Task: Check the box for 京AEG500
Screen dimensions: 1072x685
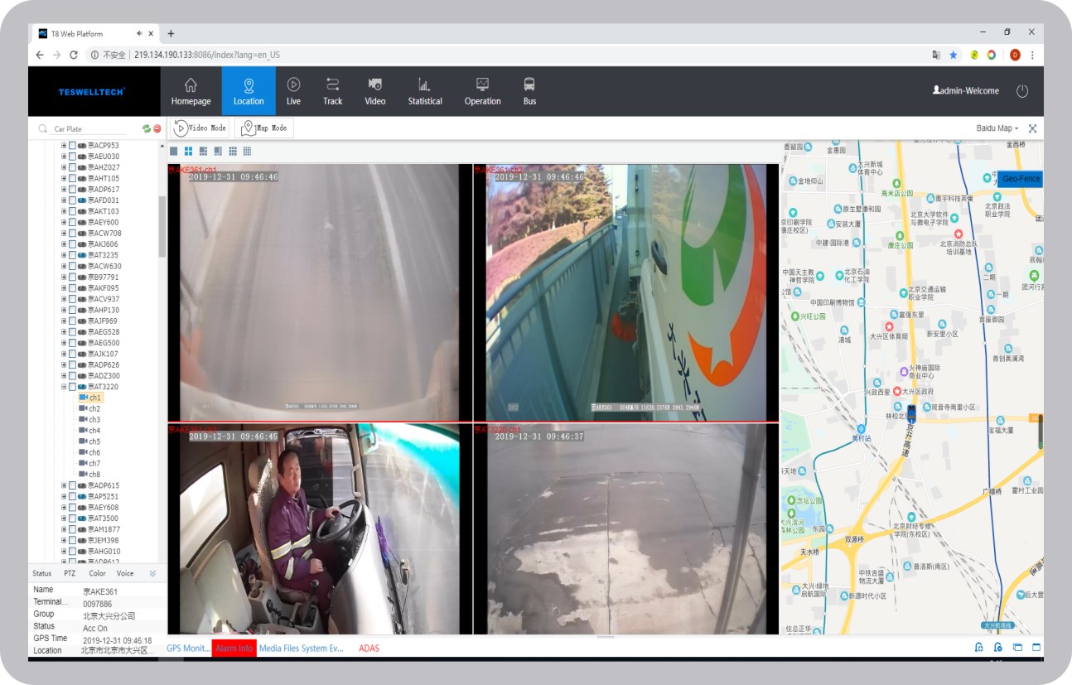Action: pos(72,343)
